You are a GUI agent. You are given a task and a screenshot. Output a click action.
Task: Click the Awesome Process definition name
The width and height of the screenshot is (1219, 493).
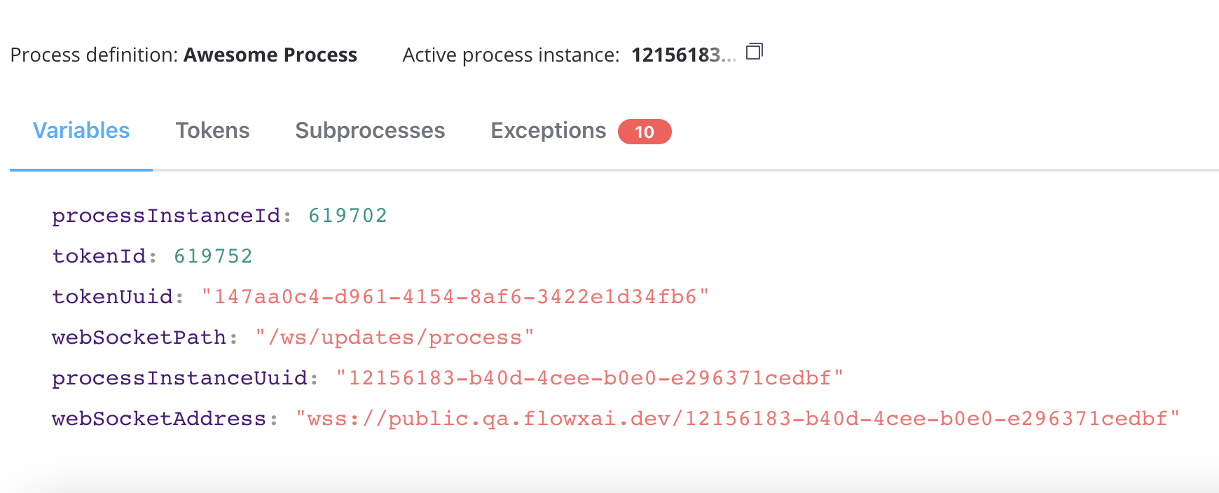coord(270,55)
